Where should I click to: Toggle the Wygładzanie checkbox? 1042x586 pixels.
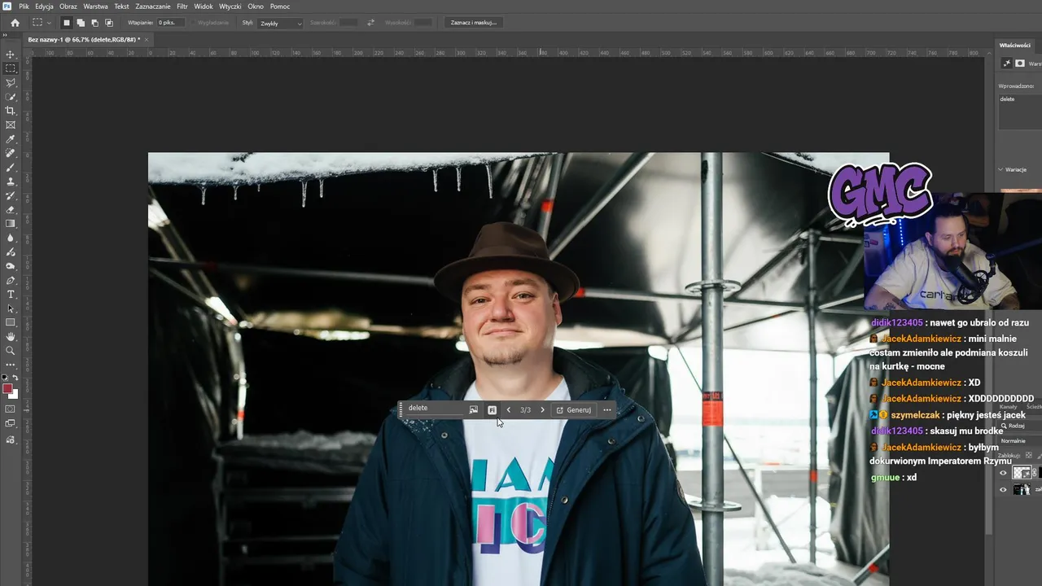click(x=194, y=23)
